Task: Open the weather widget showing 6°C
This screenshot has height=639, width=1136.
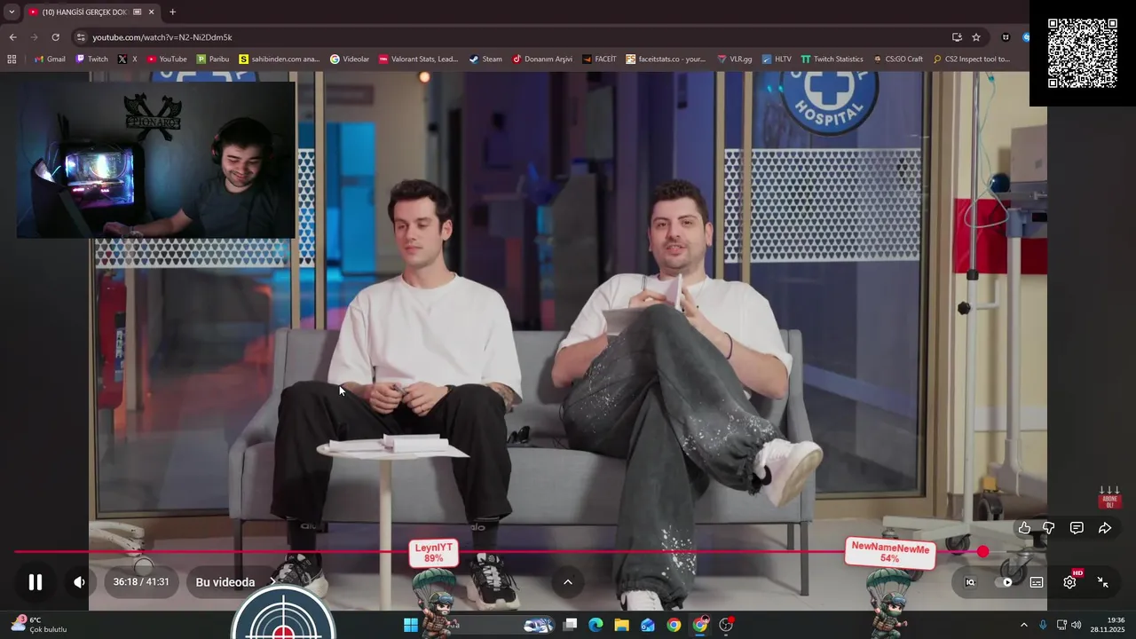Action: click(37, 625)
